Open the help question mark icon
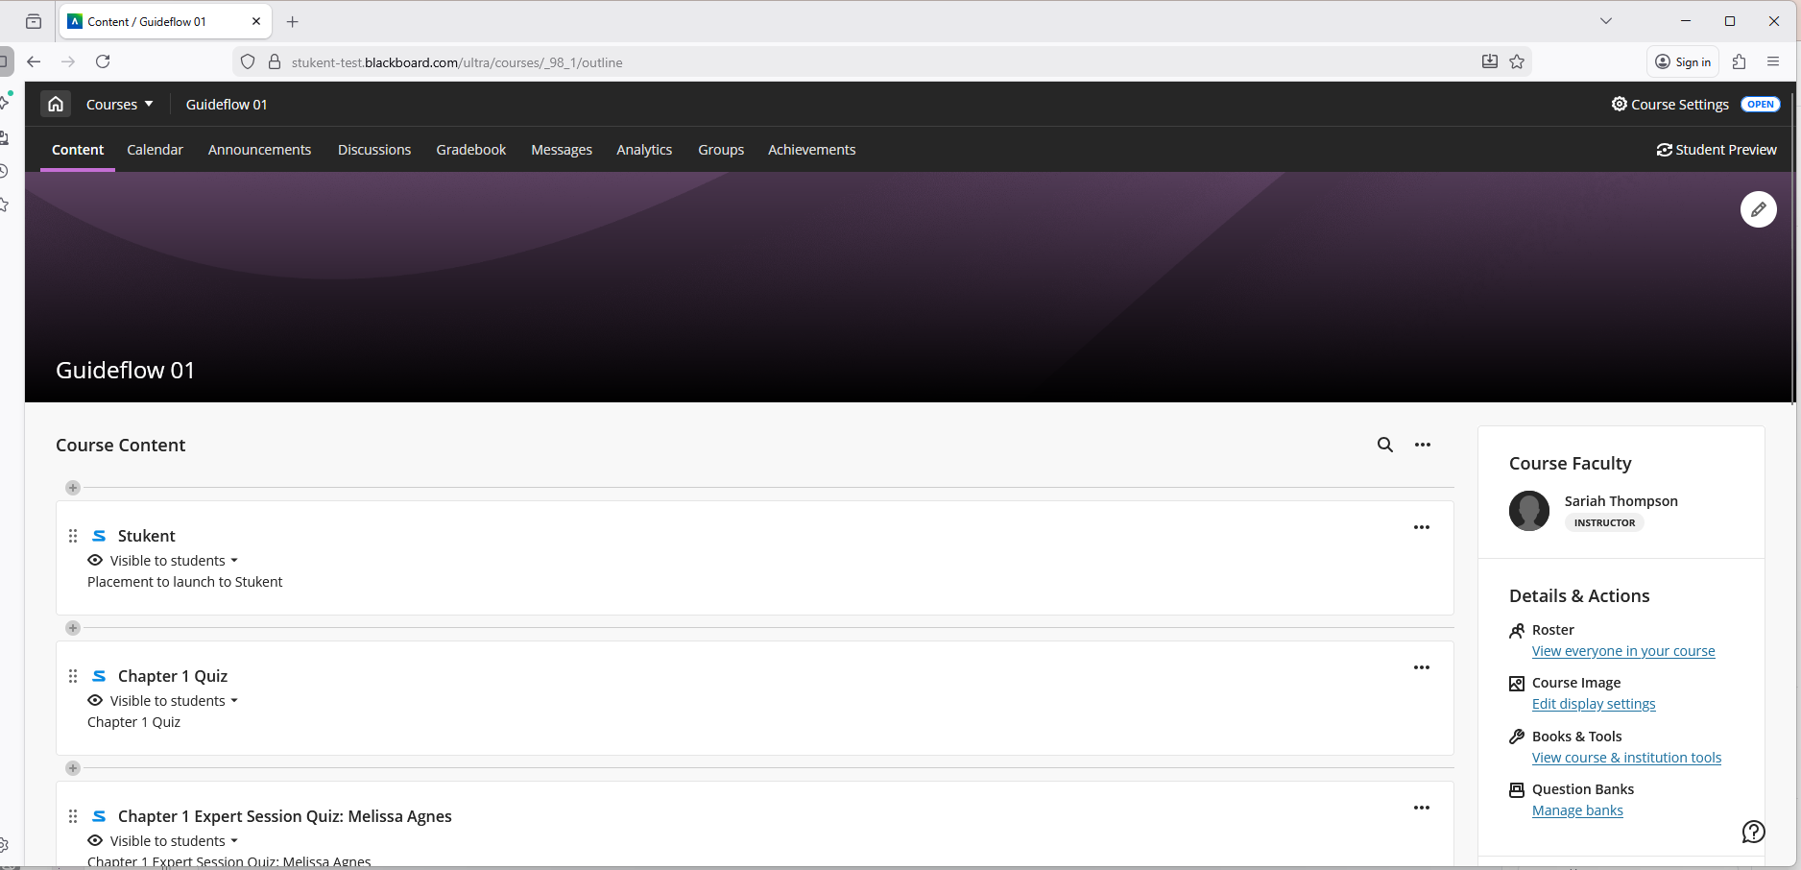Screen dimensions: 1801x870 coord(1753,832)
